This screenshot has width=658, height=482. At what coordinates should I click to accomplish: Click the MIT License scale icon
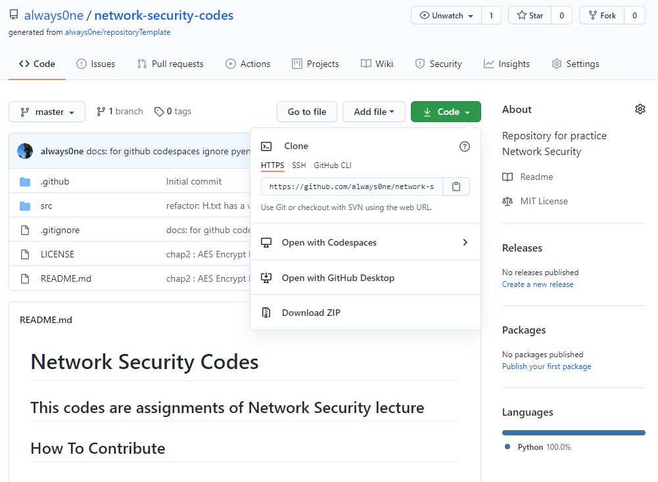[507, 201]
